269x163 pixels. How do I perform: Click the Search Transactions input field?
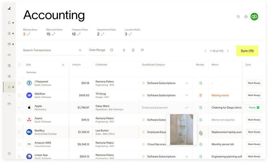click(49, 50)
